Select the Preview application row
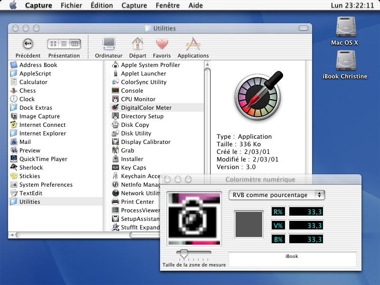 click(x=56, y=150)
